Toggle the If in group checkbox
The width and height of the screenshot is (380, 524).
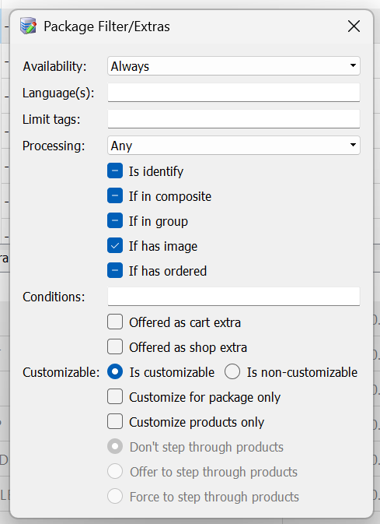(115, 221)
